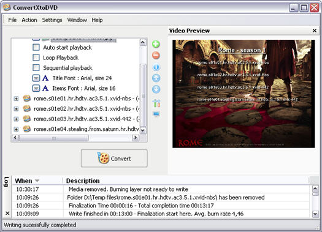Screen dimensions: 322x232
Task: Select 'Folder D:\Temp files' removed log entry
Action: pyautogui.click(x=161, y=197)
